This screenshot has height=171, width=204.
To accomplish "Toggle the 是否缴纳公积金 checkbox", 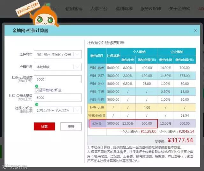I will tap(37, 90).
